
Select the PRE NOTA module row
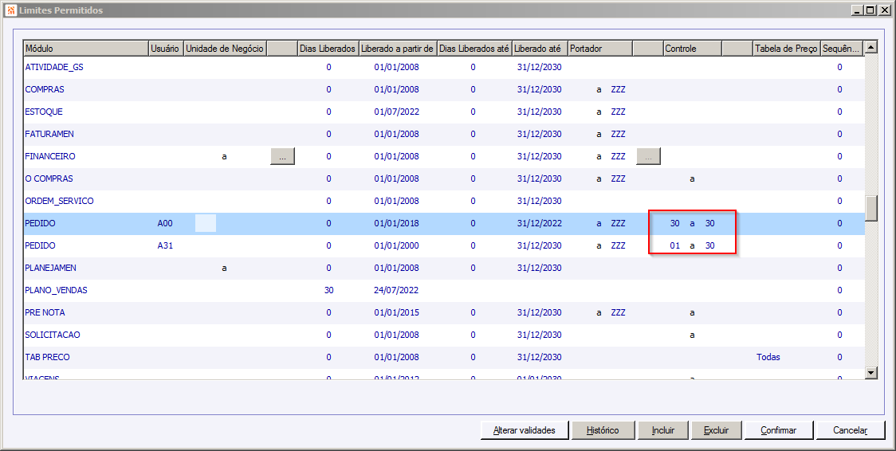pyautogui.click(x=443, y=312)
